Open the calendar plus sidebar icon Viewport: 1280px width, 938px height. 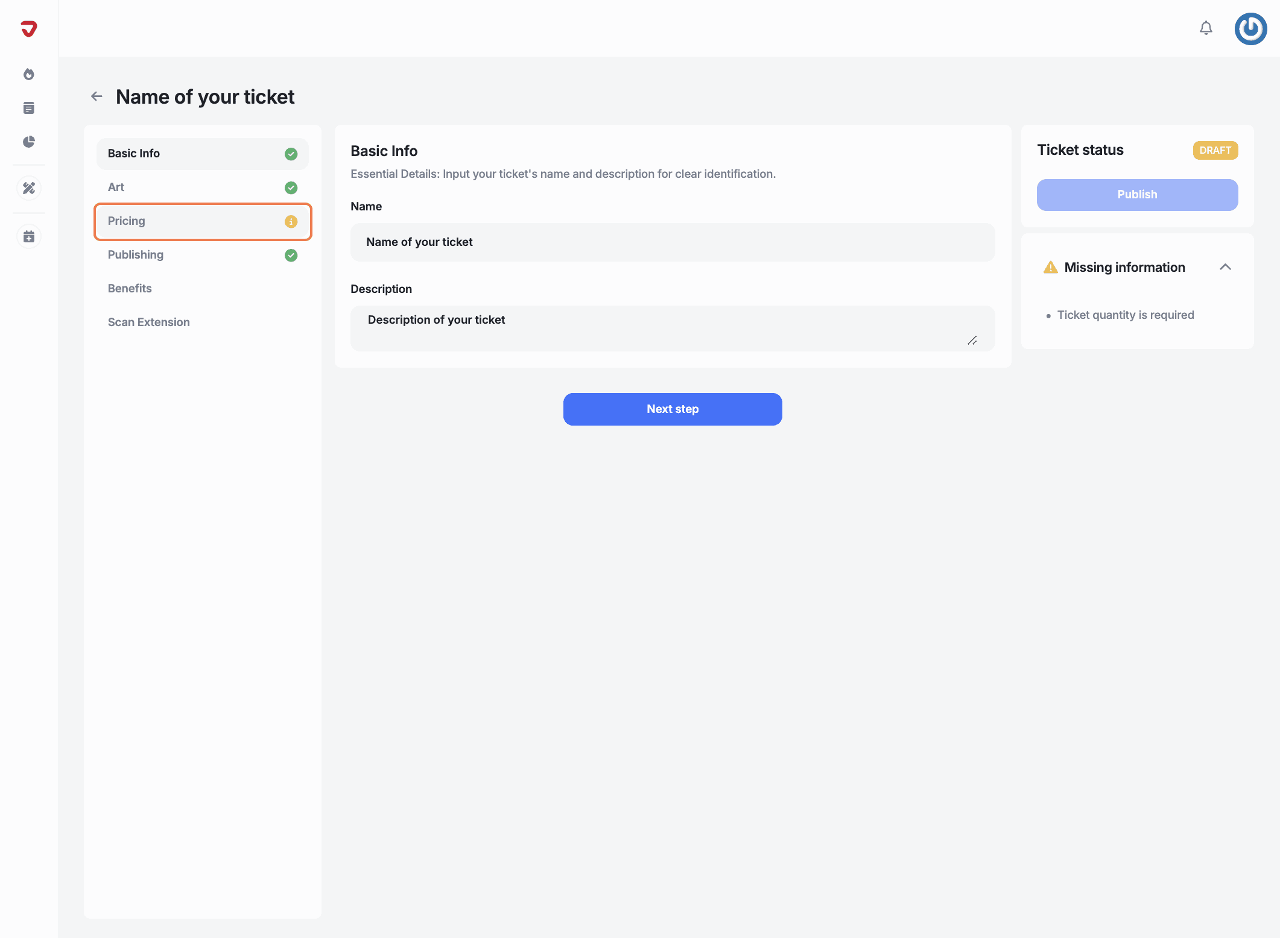point(29,236)
